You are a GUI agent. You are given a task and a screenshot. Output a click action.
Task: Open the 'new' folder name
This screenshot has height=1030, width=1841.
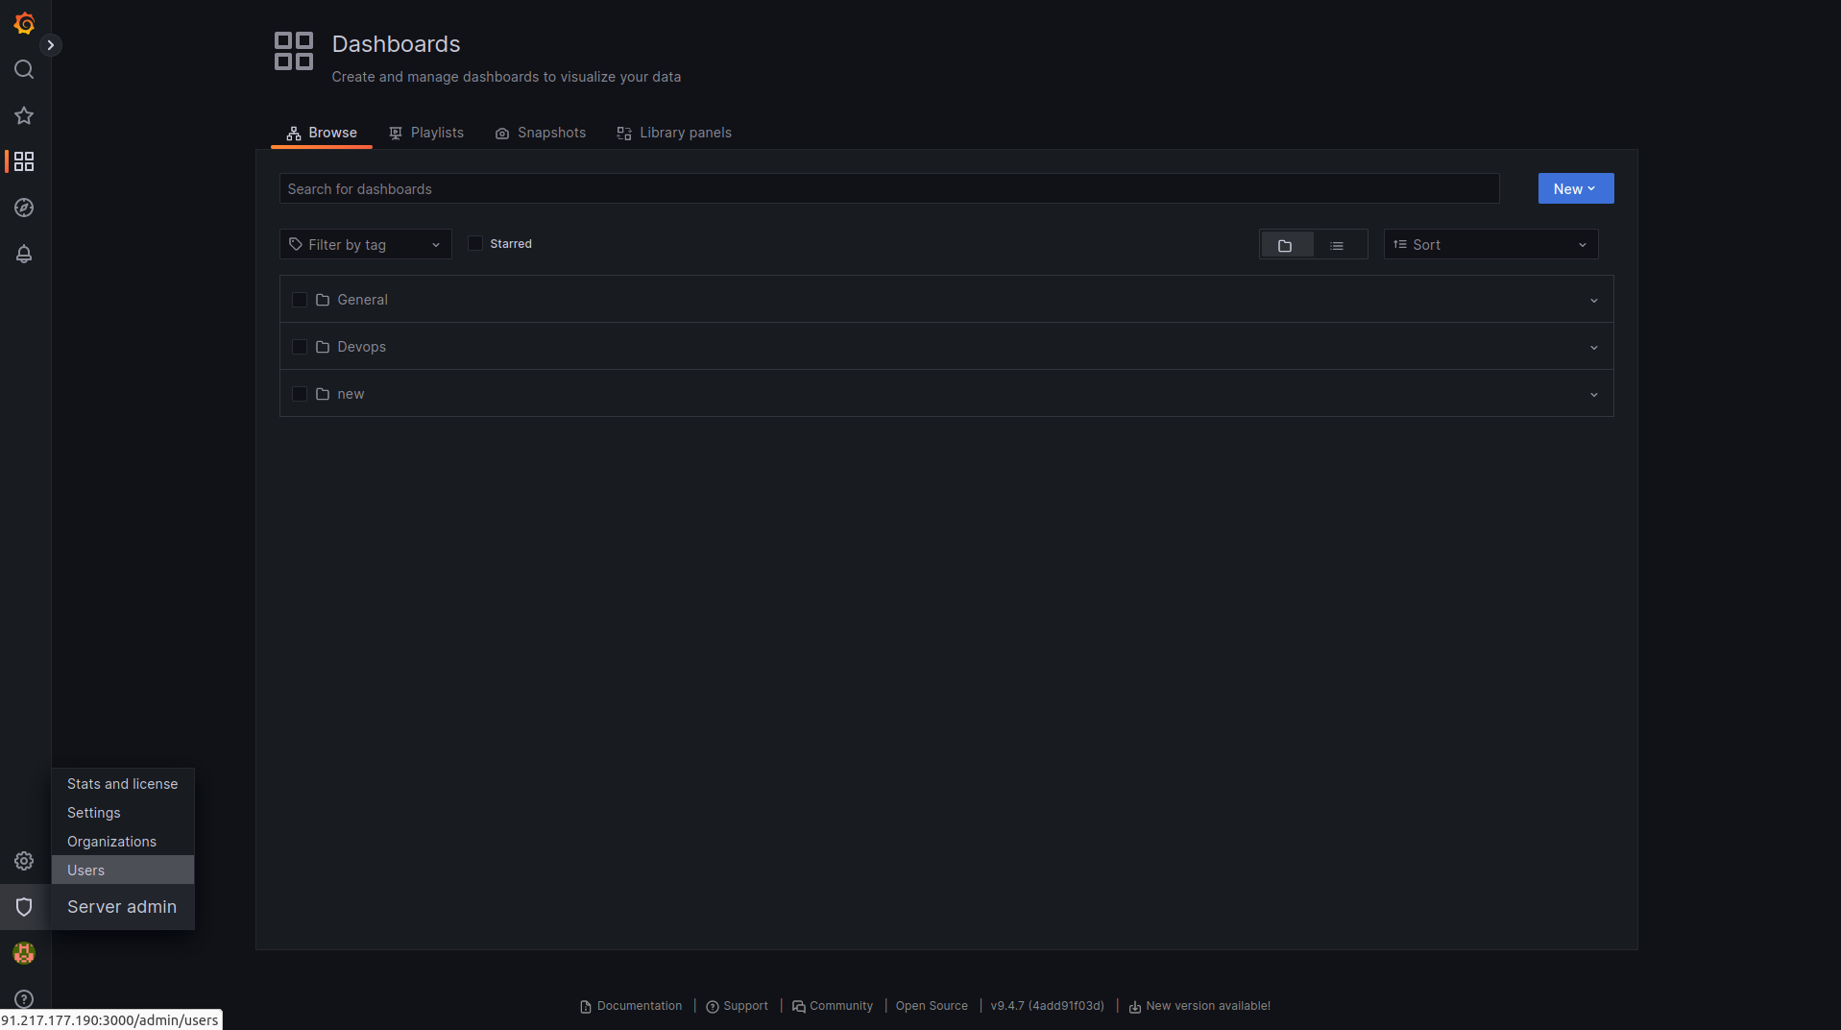click(351, 394)
